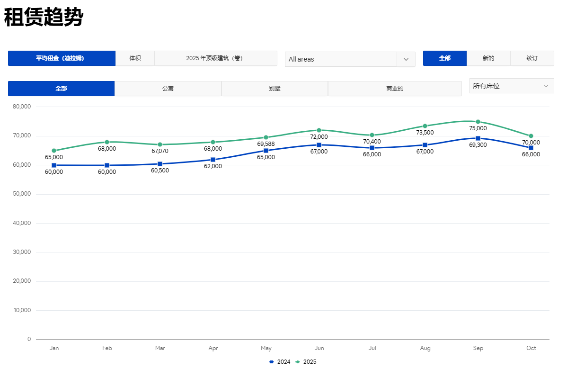
Task: Select the 续订 contract type option
Action: click(532, 58)
